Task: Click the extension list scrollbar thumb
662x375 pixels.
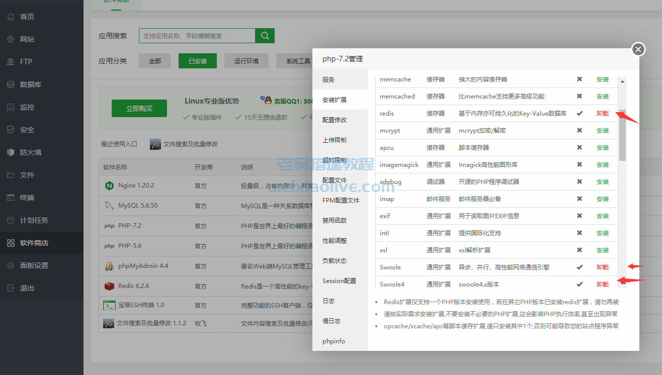Action: click(x=623, y=135)
